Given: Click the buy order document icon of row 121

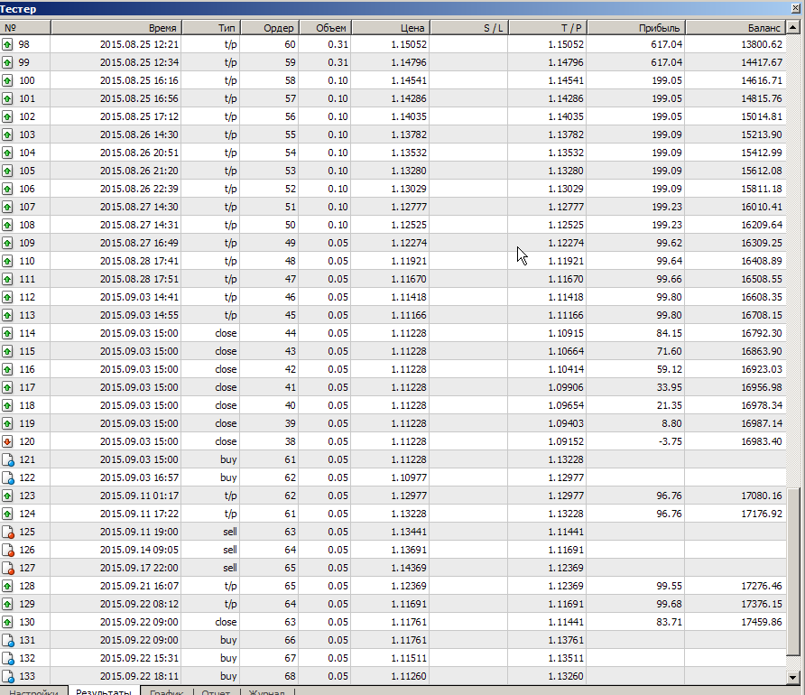Looking at the screenshot, I should [8, 460].
